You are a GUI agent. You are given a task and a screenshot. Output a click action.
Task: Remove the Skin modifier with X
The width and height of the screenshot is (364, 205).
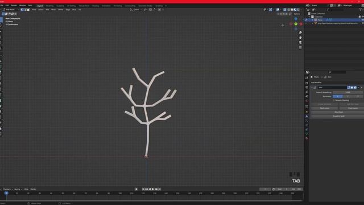click(x=362, y=88)
